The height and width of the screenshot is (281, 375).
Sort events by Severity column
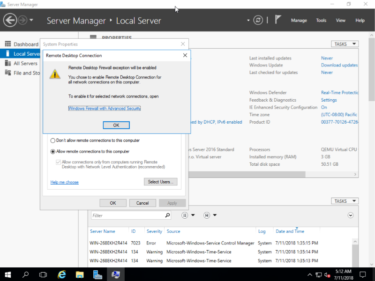pyautogui.click(x=154, y=231)
